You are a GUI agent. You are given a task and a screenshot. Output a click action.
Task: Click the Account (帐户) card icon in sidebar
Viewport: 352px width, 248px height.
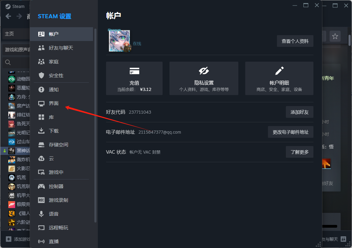tap(41, 34)
